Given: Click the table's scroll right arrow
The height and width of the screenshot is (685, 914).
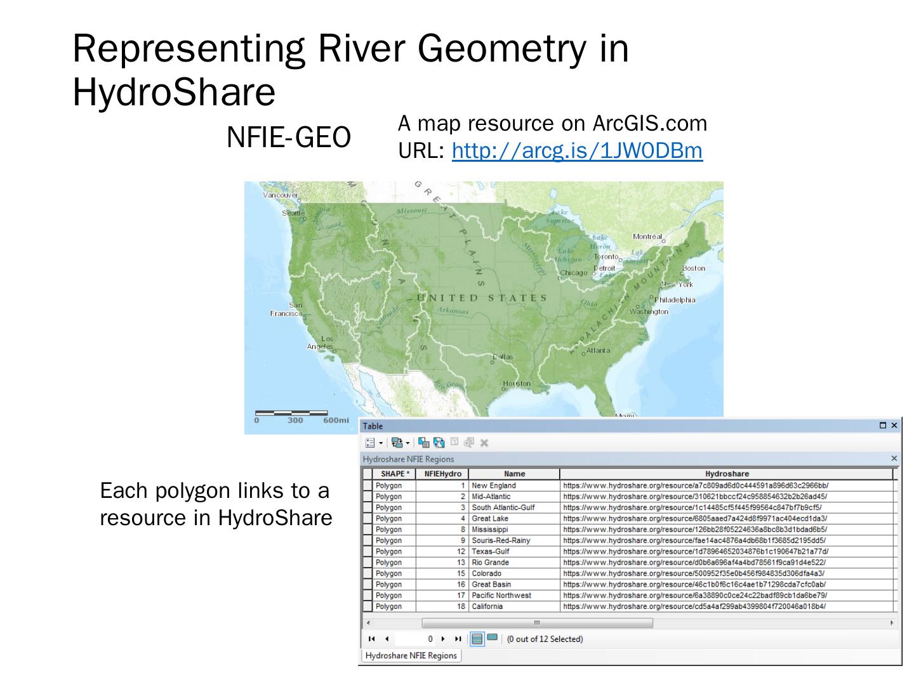Looking at the screenshot, I should tap(892, 623).
